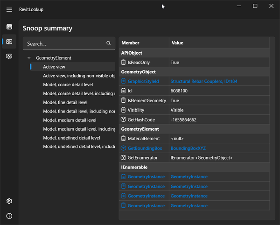Select the Snoop summary sidebar icon
The width and height of the screenshot is (280, 225).
point(9,42)
